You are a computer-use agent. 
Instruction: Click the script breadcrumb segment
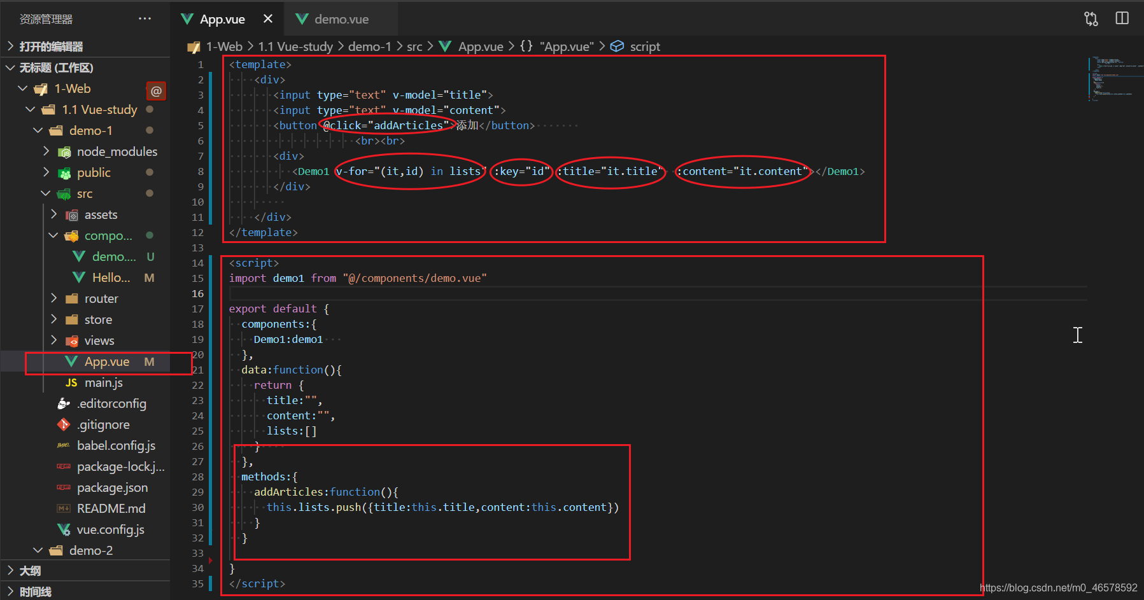tap(645, 46)
